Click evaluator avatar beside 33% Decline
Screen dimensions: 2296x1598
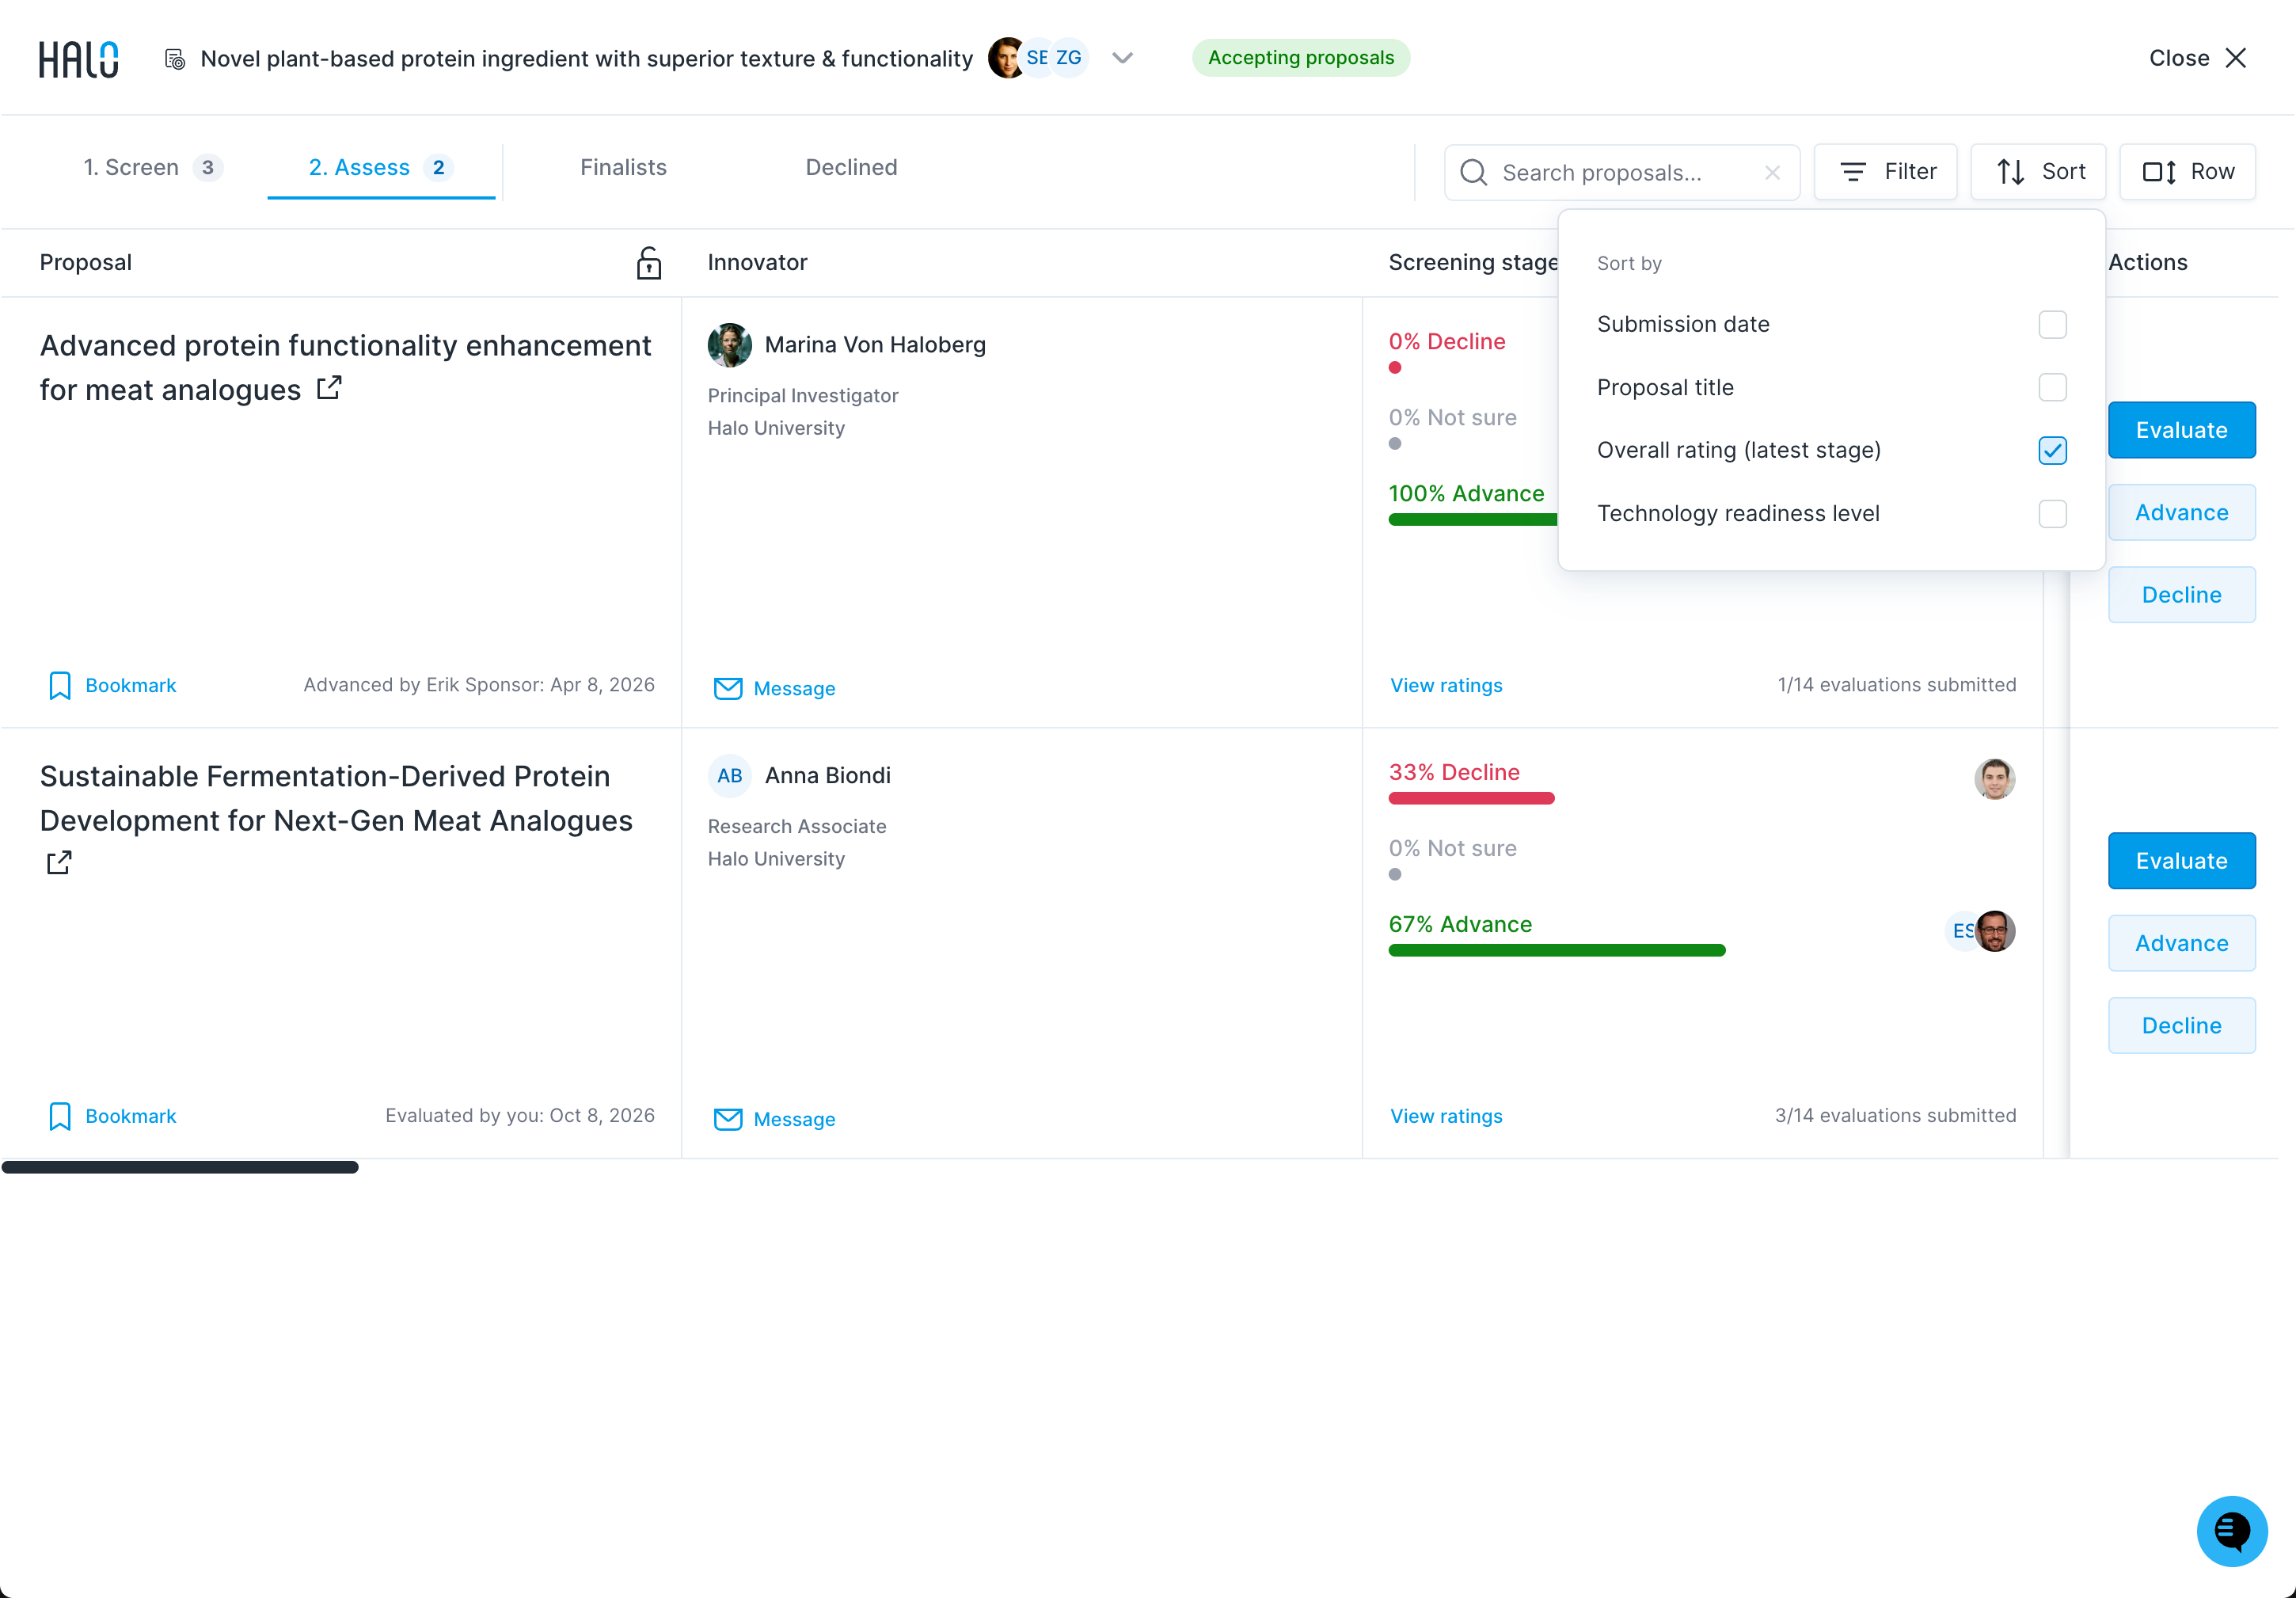[x=1994, y=779]
